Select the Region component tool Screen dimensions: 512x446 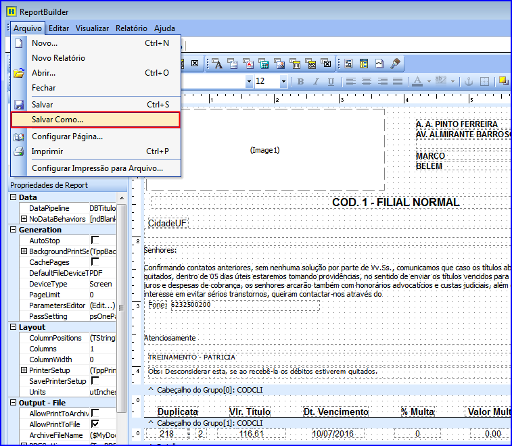click(x=348, y=64)
